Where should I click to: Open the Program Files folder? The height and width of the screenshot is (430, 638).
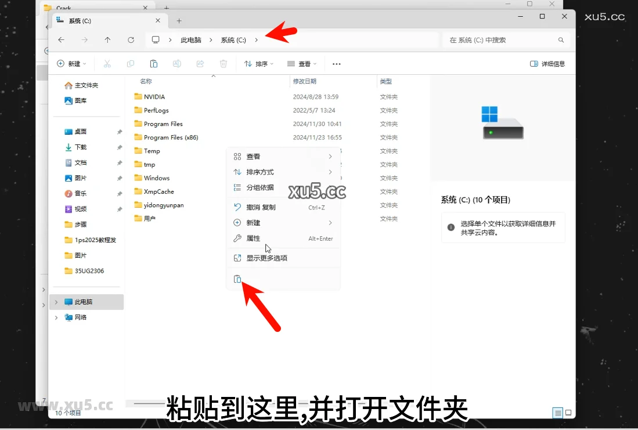[x=163, y=124]
